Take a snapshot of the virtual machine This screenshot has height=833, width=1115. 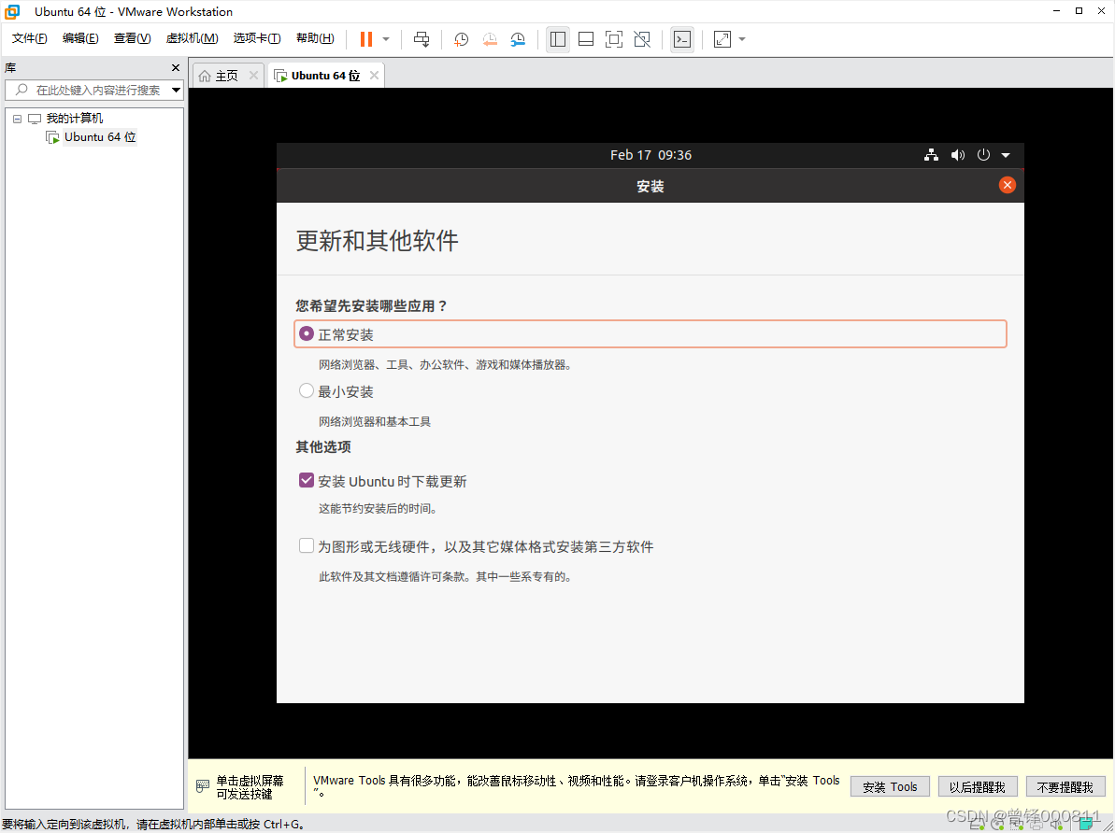(462, 39)
